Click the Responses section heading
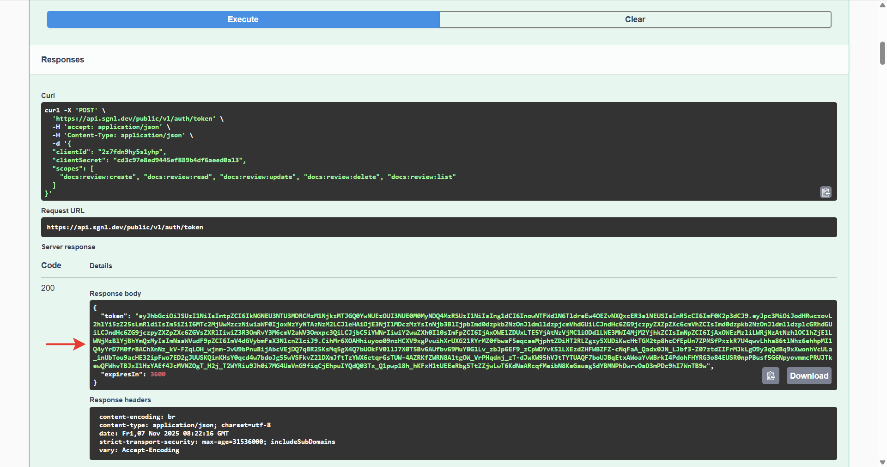The width and height of the screenshot is (887, 467). pos(62,59)
